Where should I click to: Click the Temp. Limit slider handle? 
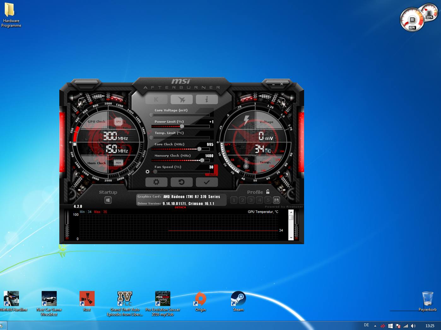tap(151, 138)
